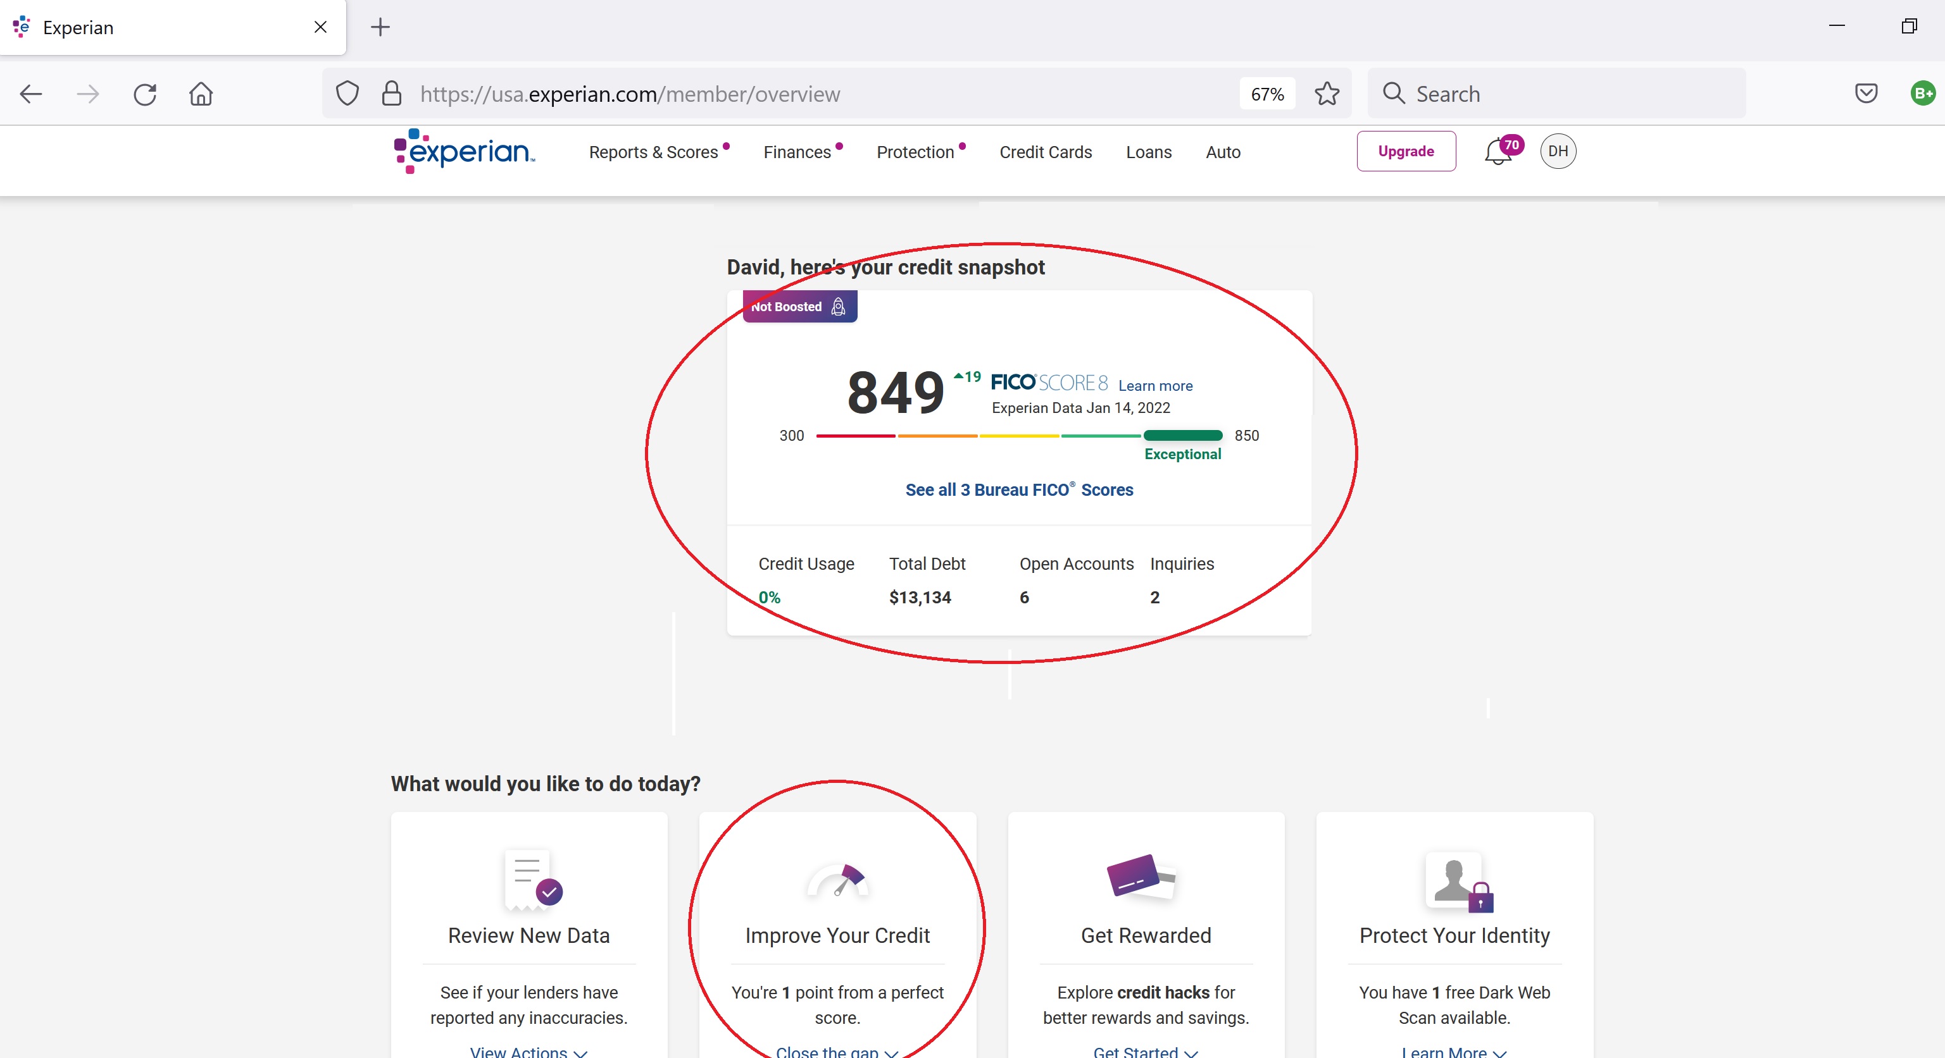Screen dimensions: 1945x1058
Task: Click the Get Rewarded credit card icon
Action: [x=1141, y=877]
